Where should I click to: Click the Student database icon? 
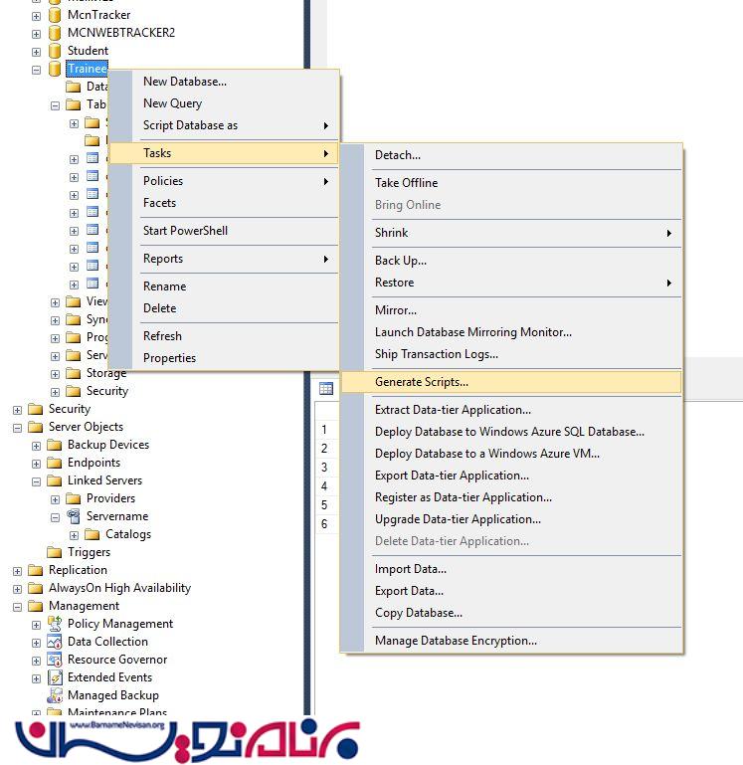pos(55,51)
